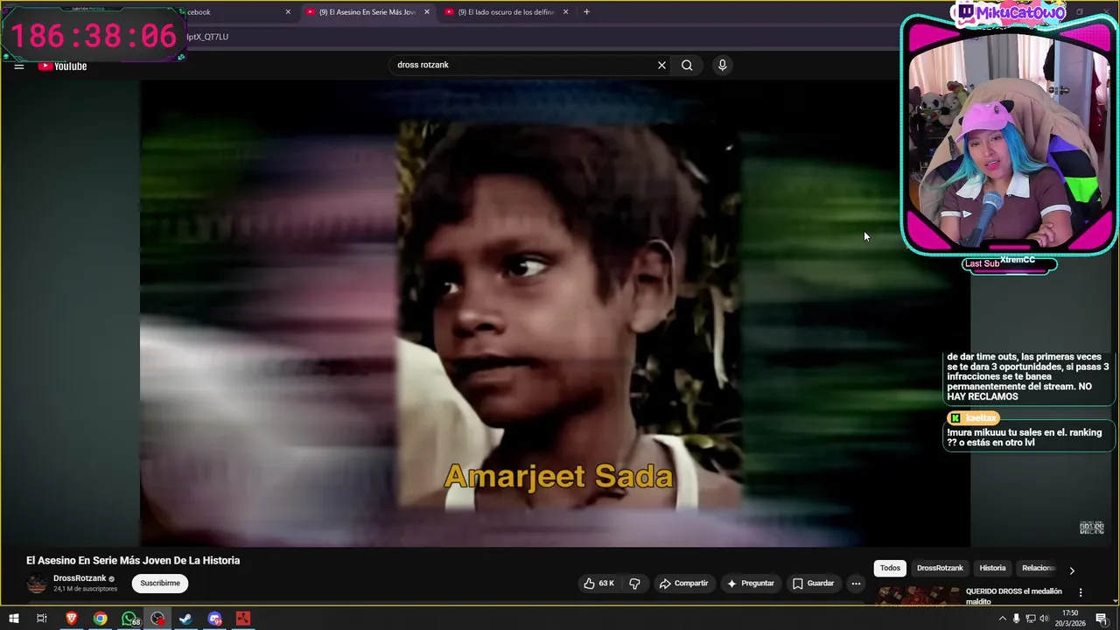
Task: Show hidden system tray icons
Action: click(x=1002, y=619)
